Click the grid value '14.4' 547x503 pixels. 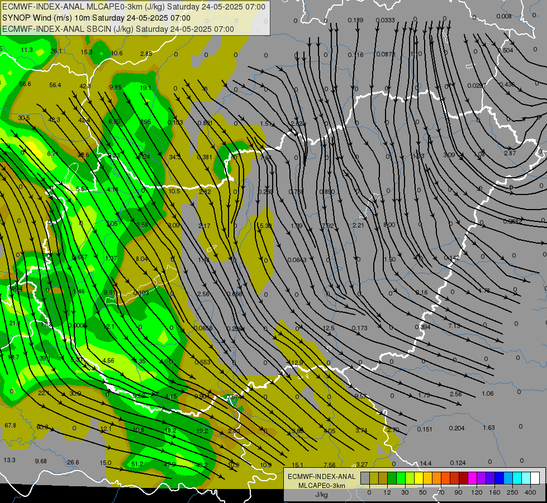[x=426, y=463]
